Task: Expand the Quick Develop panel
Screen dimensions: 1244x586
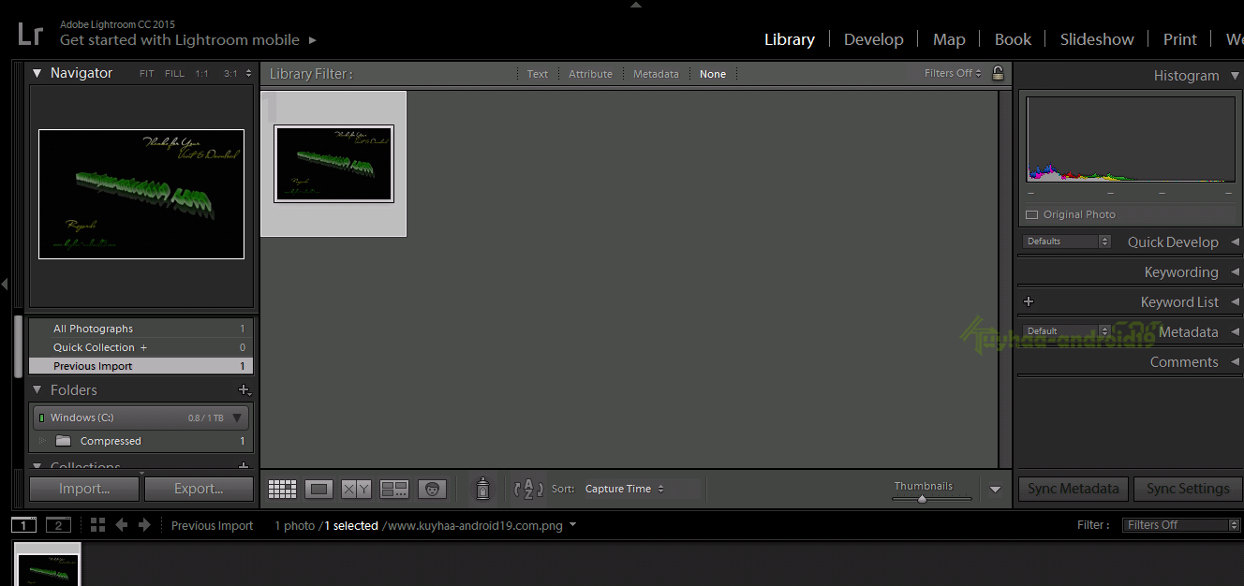Action: pyautogui.click(x=1236, y=242)
